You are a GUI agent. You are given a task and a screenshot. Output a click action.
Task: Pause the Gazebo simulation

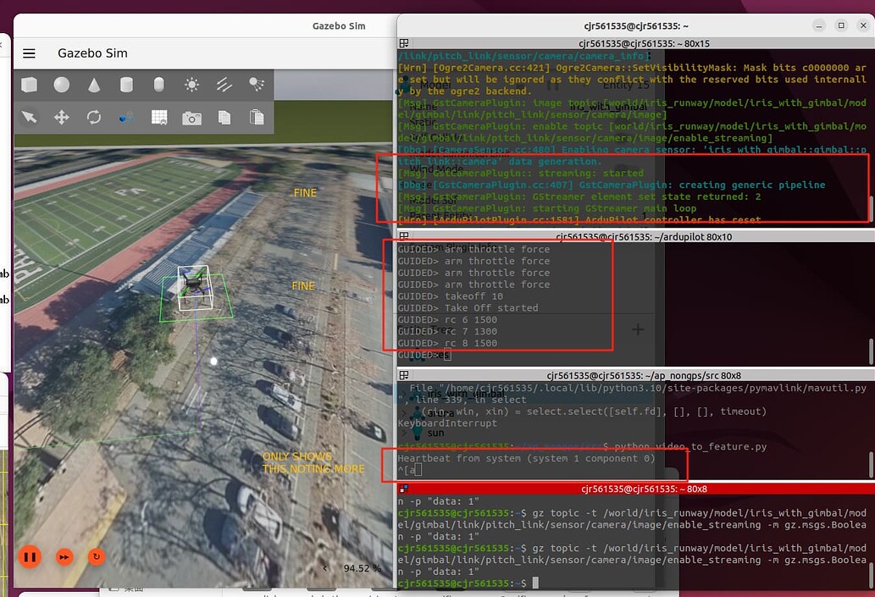(30, 557)
